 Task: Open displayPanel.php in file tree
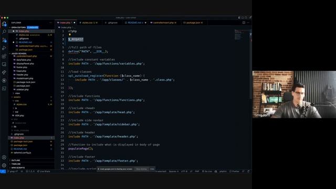tap(25, 64)
